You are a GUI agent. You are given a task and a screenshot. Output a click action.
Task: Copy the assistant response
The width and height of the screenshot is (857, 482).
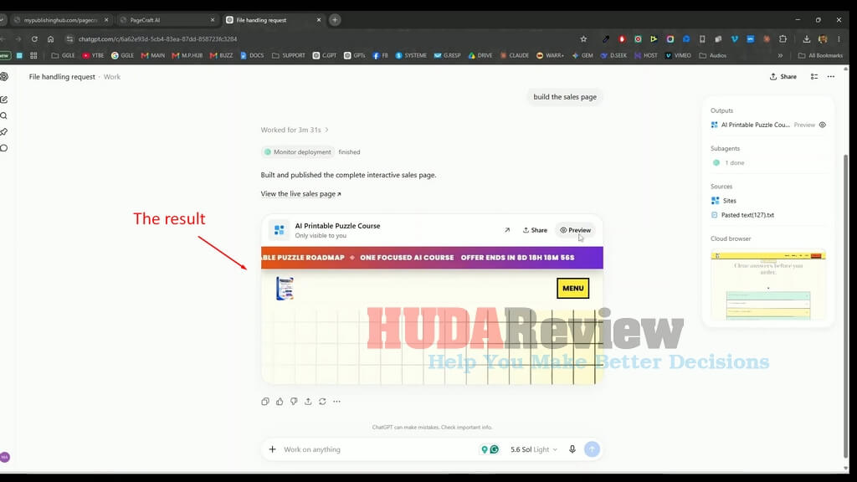click(265, 402)
